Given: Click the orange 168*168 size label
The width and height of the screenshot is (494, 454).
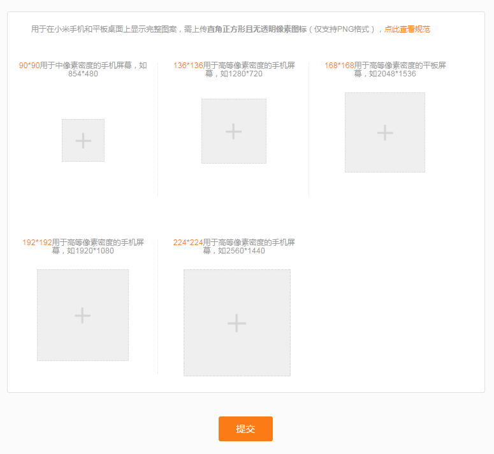Looking at the screenshot, I should click(x=339, y=66).
